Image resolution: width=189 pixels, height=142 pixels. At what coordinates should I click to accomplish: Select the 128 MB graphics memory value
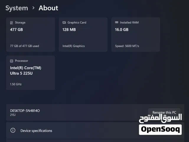tap(69, 30)
